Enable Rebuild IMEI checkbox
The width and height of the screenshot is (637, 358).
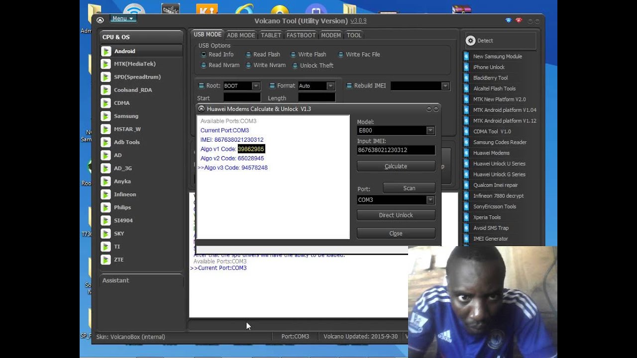click(349, 86)
